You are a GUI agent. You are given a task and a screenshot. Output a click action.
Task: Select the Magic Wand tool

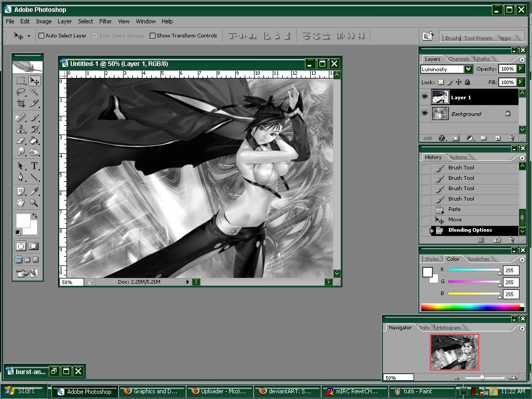click(x=34, y=92)
